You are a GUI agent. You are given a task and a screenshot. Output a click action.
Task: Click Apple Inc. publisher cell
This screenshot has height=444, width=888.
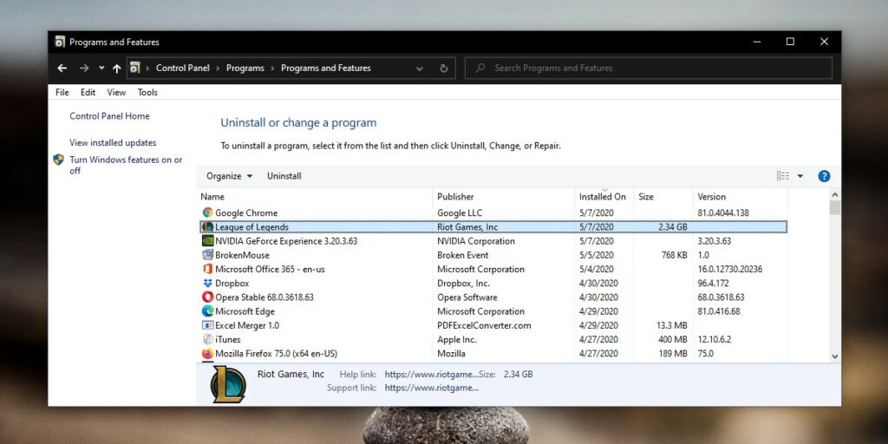click(456, 339)
